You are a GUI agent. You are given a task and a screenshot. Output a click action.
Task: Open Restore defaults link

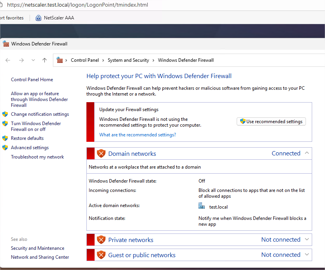pyautogui.click(x=27, y=138)
